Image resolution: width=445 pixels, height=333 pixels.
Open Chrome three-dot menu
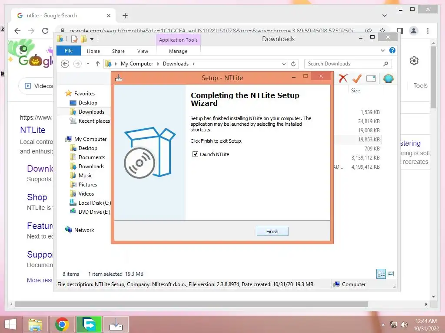point(428,31)
